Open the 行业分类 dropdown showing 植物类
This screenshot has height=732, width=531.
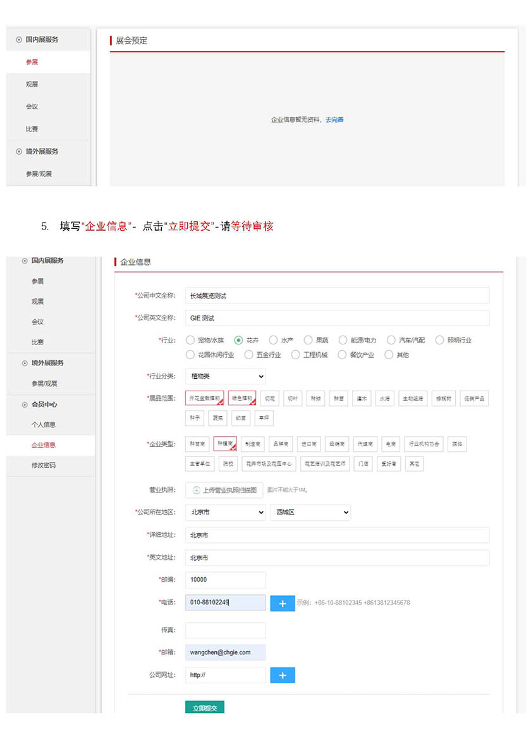point(225,377)
